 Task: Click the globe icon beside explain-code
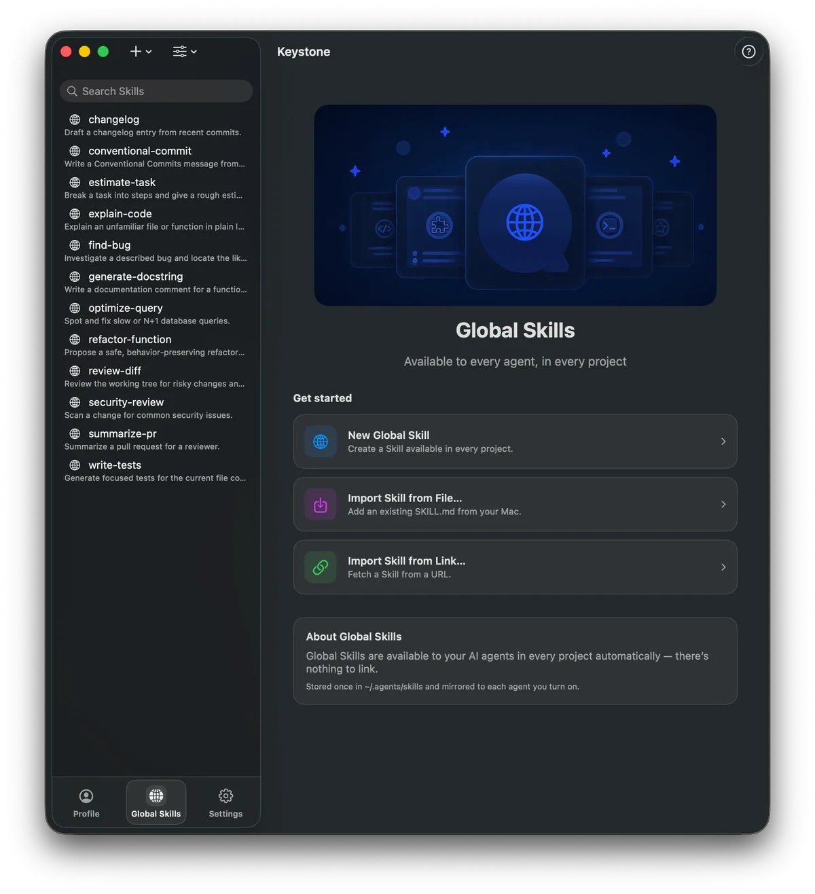click(75, 213)
